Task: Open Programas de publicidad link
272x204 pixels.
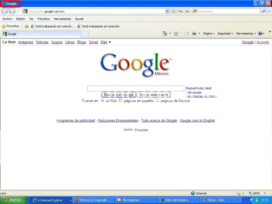Action: click(x=76, y=120)
